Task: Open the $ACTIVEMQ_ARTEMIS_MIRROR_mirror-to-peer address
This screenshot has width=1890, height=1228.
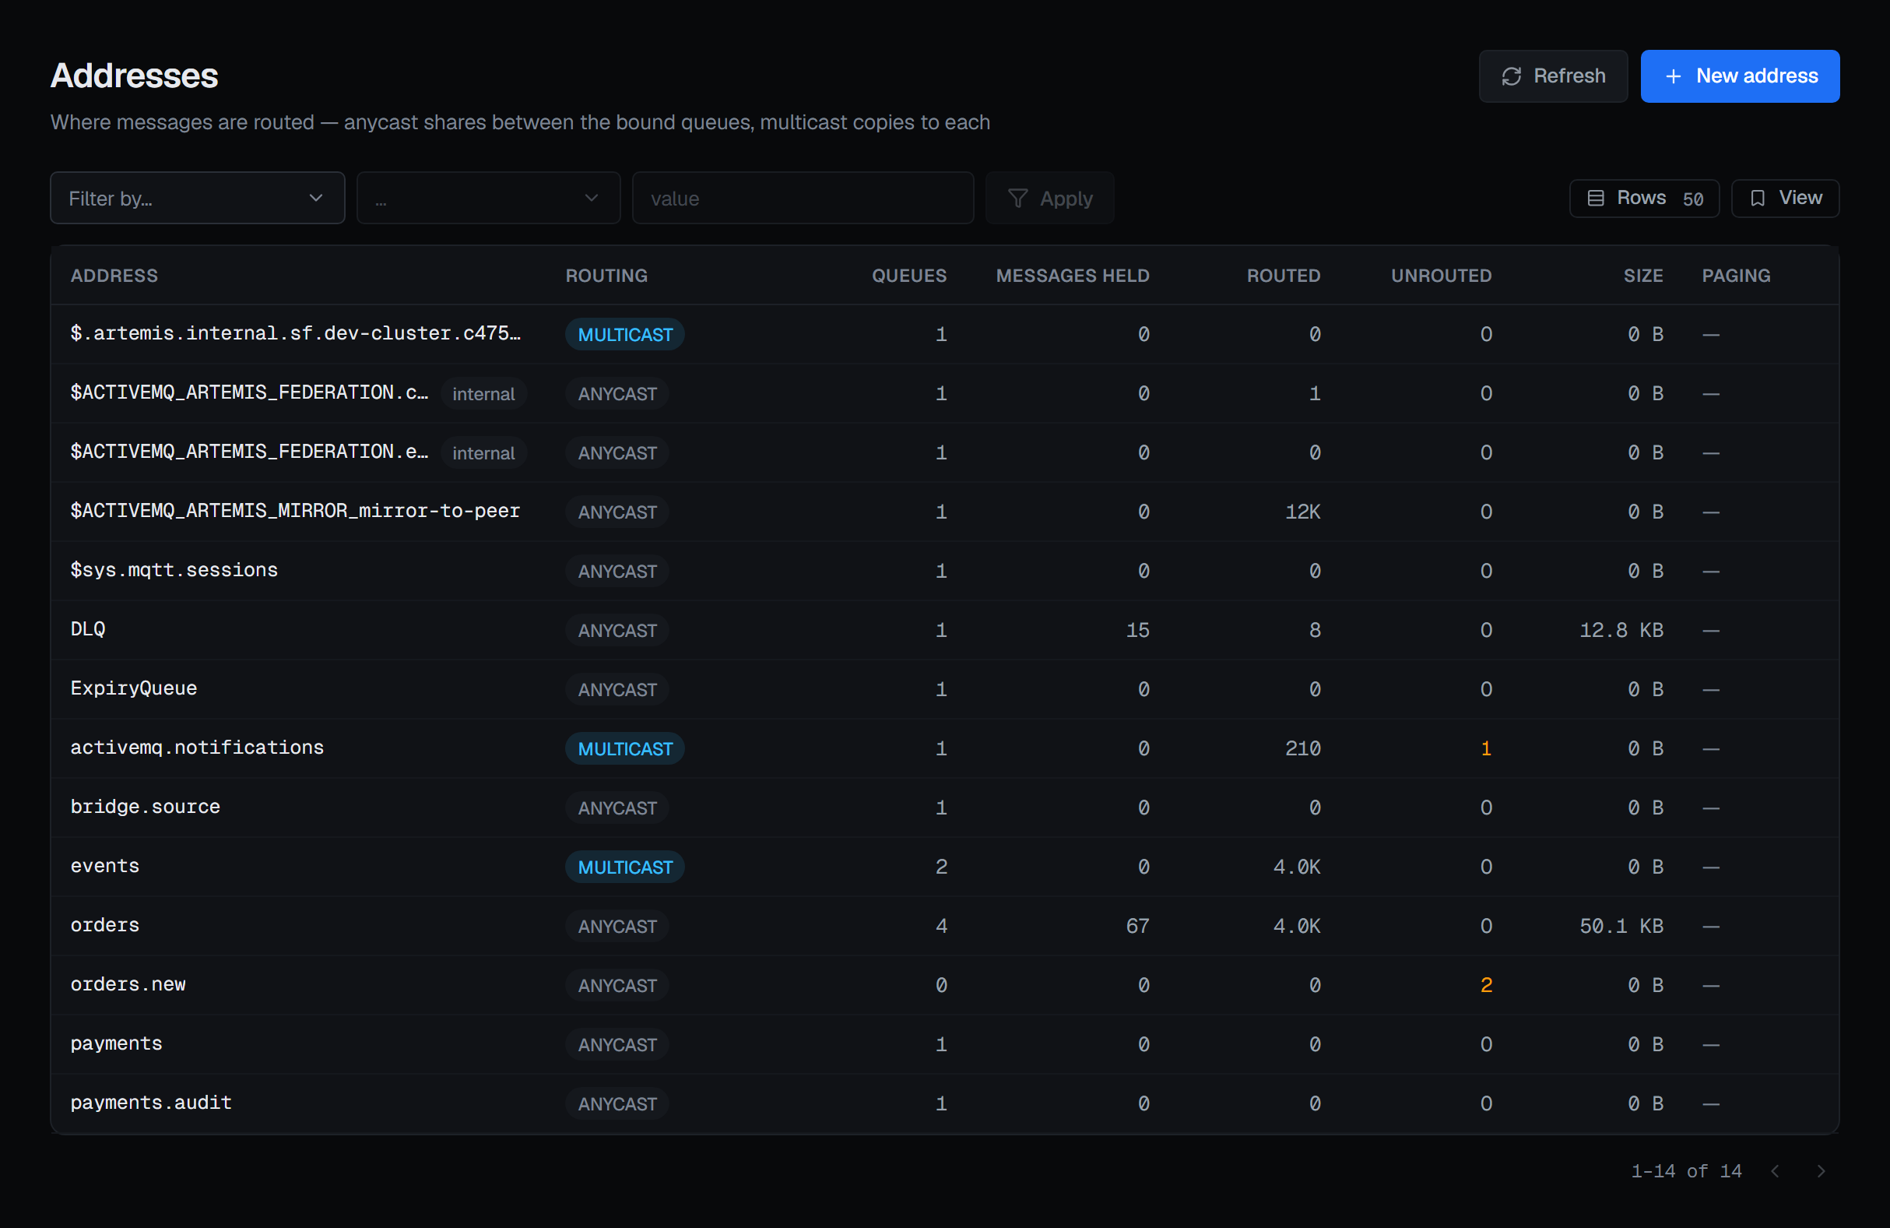Action: 294,511
